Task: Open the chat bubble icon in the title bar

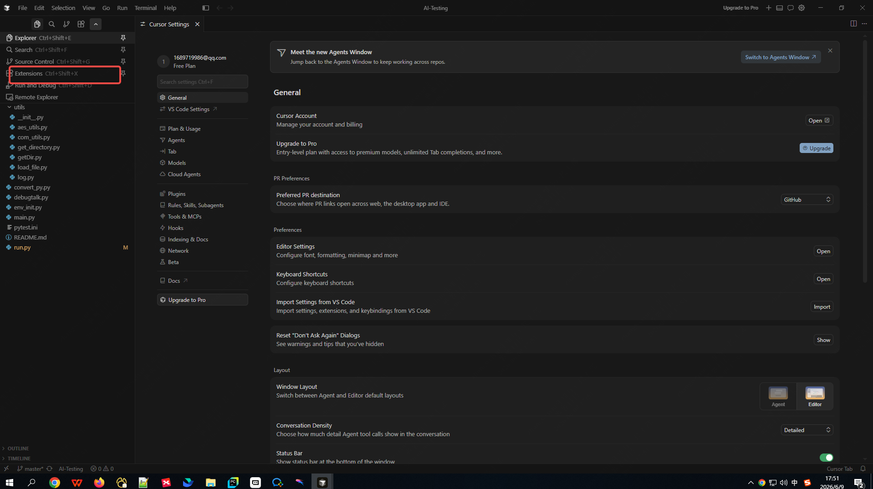Action: (791, 8)
